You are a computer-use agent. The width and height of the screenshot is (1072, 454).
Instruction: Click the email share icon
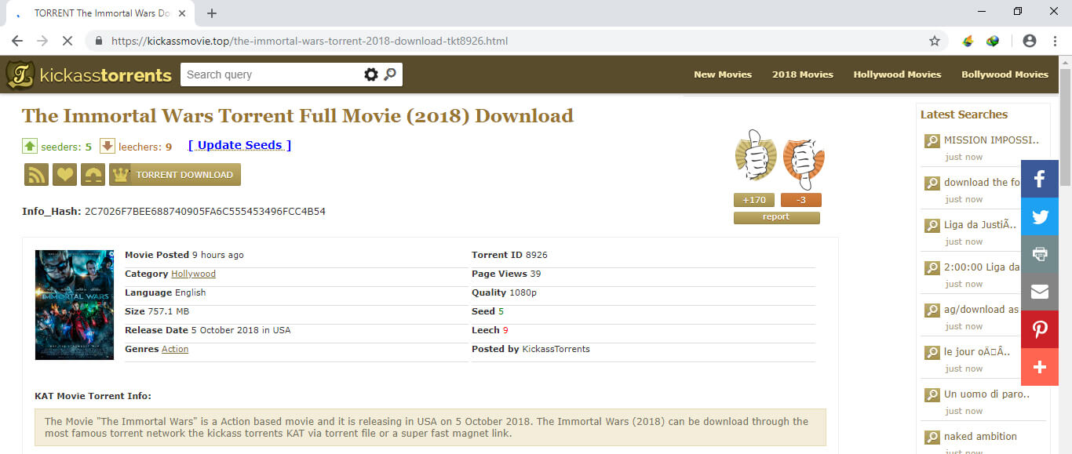click(1040, 292)
